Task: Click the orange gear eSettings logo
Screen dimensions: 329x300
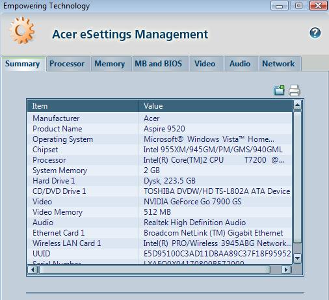Action: click(22, 30)
